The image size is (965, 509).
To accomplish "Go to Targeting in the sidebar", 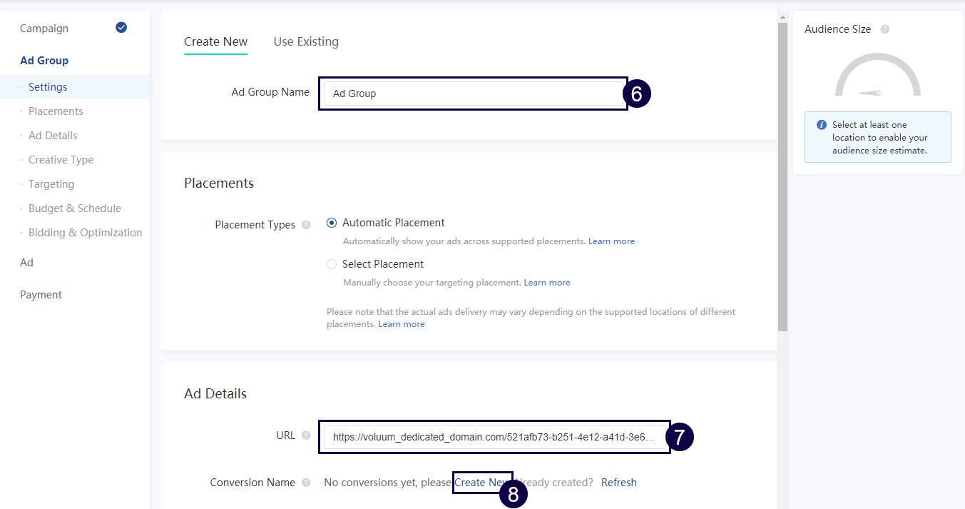I will [51, 184].
